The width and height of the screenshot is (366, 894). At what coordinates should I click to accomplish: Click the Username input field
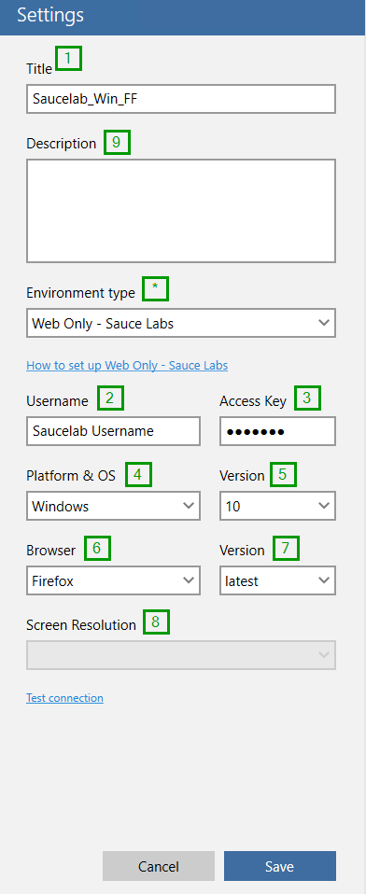pos(113,431)
